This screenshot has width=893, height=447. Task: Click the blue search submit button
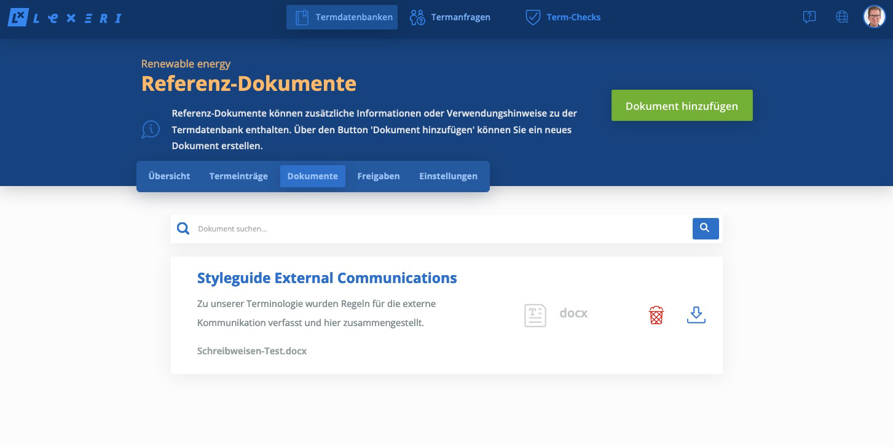pyautogui.click(x=706, y=228)
